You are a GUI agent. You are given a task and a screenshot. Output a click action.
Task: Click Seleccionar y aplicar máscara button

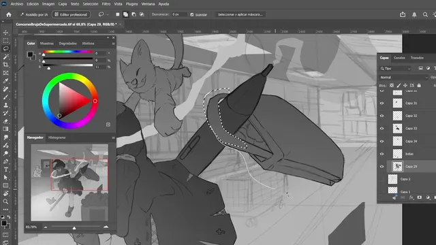point(240,14)
